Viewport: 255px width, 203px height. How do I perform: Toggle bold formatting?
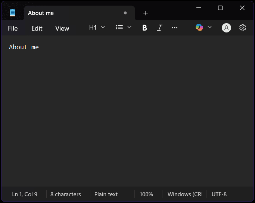click(x=144, y=28)
